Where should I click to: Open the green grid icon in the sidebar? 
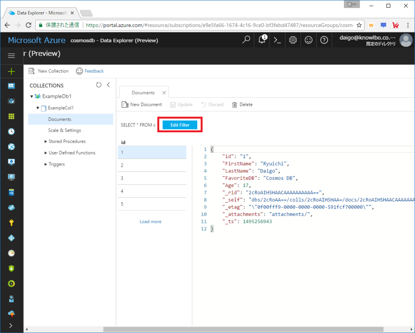11,116
